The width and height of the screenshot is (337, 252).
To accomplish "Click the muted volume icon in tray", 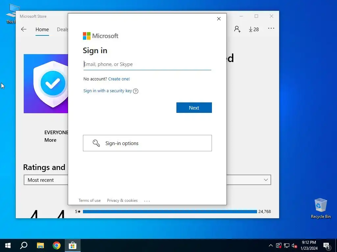I will coord(295,245).
